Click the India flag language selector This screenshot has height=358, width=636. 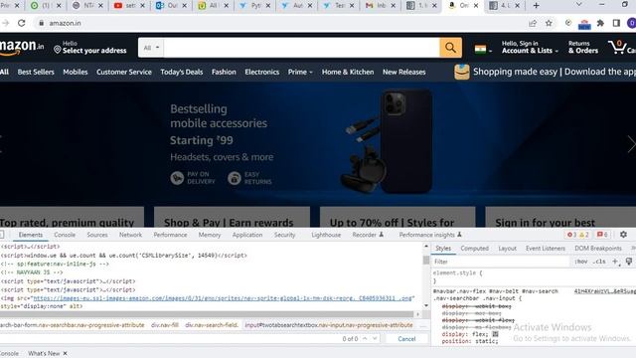click(483, 50)
